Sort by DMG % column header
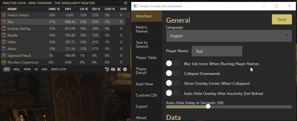 click(54, 9)
